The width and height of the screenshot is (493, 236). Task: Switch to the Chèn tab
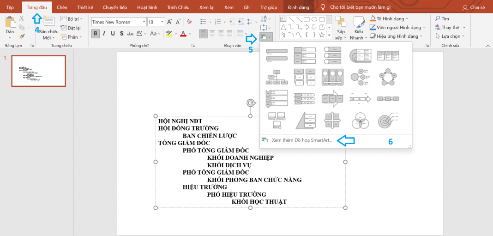click(62, 7)
